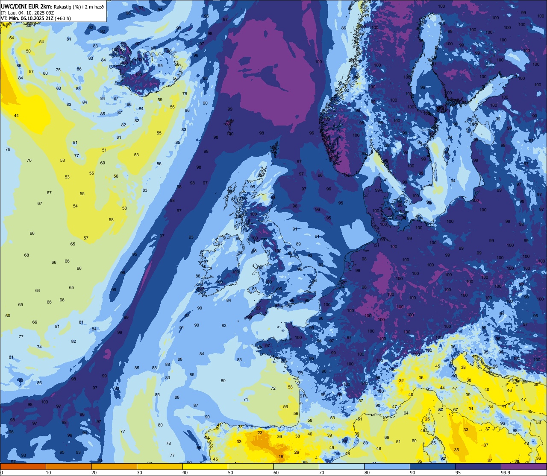Click the humidity value 59 southeast of Iceland
Viewport: 547px width, 476px height.
coord(160,99)
